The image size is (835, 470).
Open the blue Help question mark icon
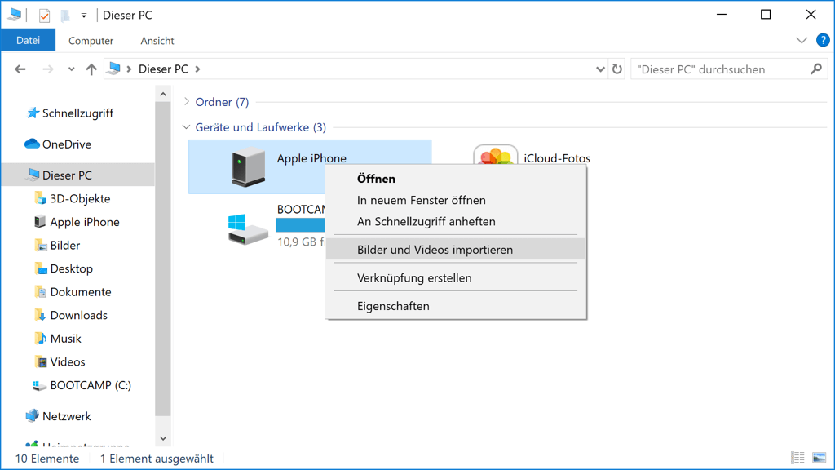click(x=822, y=40)
